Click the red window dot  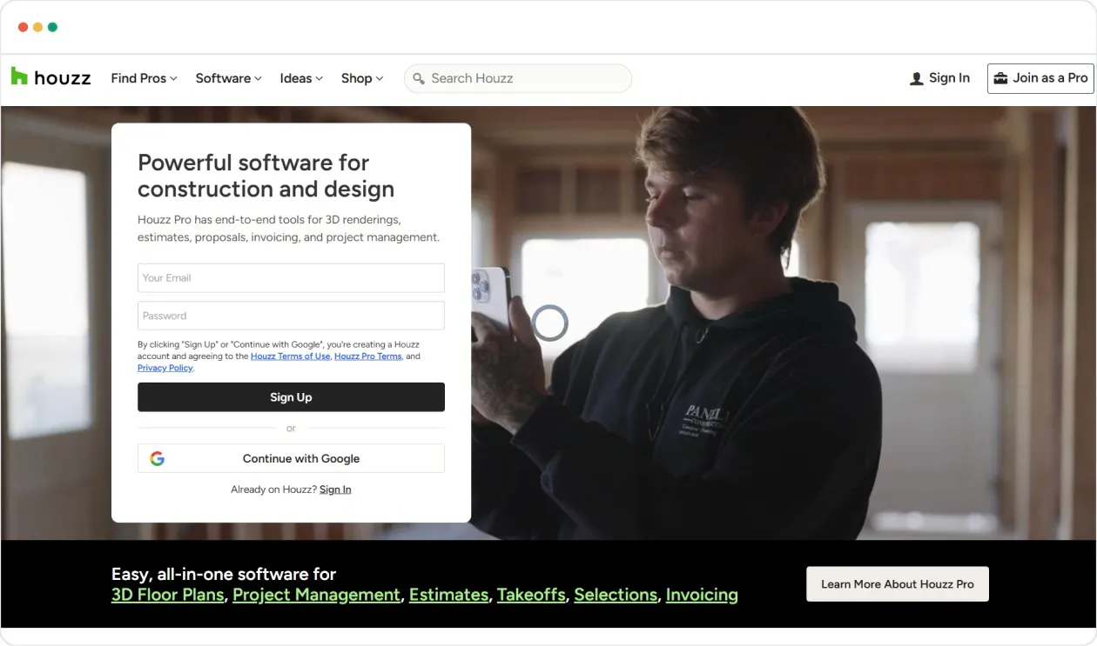(23, 27)
